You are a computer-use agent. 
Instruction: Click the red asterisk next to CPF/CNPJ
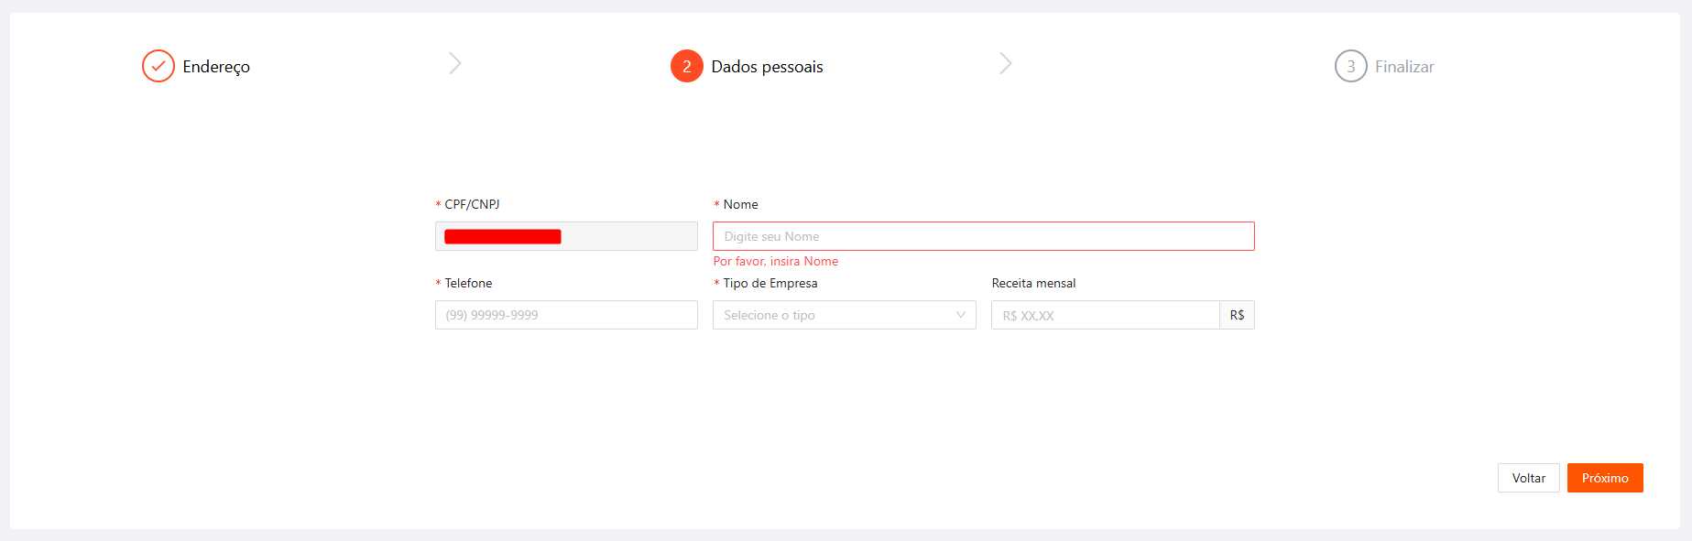click(x=437, y=204)
